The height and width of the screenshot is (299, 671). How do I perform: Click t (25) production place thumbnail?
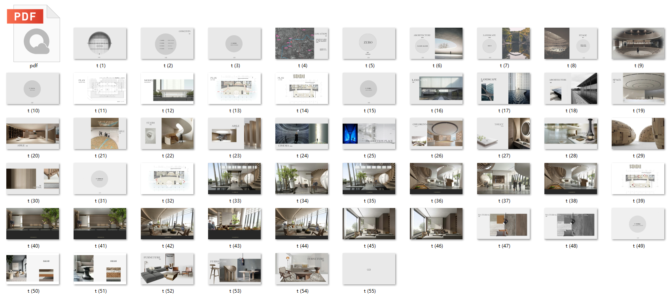369,134
